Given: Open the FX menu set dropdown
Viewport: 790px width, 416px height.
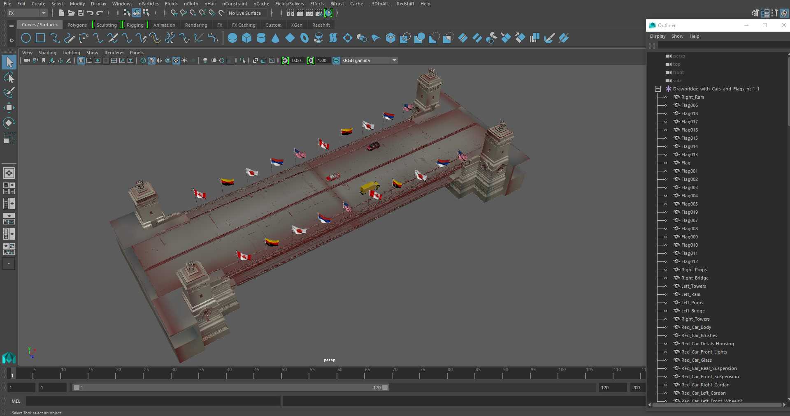Looking at the screenshot, I should [x=27, y=13].
